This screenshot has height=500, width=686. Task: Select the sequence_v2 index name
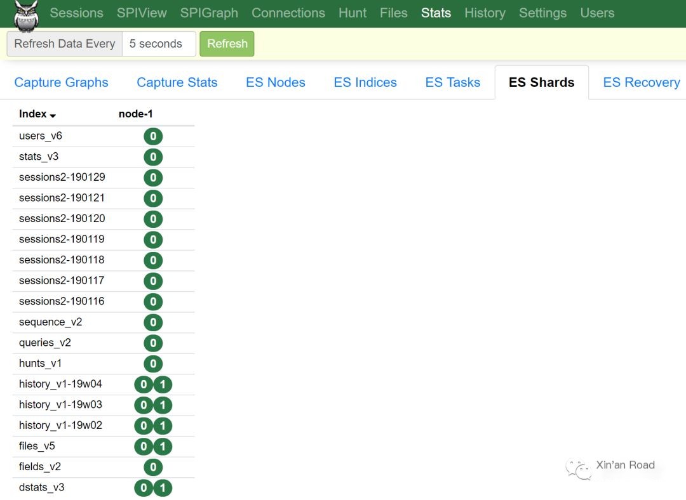click(50, 322)
